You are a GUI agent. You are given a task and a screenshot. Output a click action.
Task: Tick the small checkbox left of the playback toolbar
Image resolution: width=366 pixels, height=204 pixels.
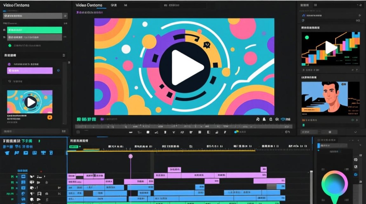point(78,132)
